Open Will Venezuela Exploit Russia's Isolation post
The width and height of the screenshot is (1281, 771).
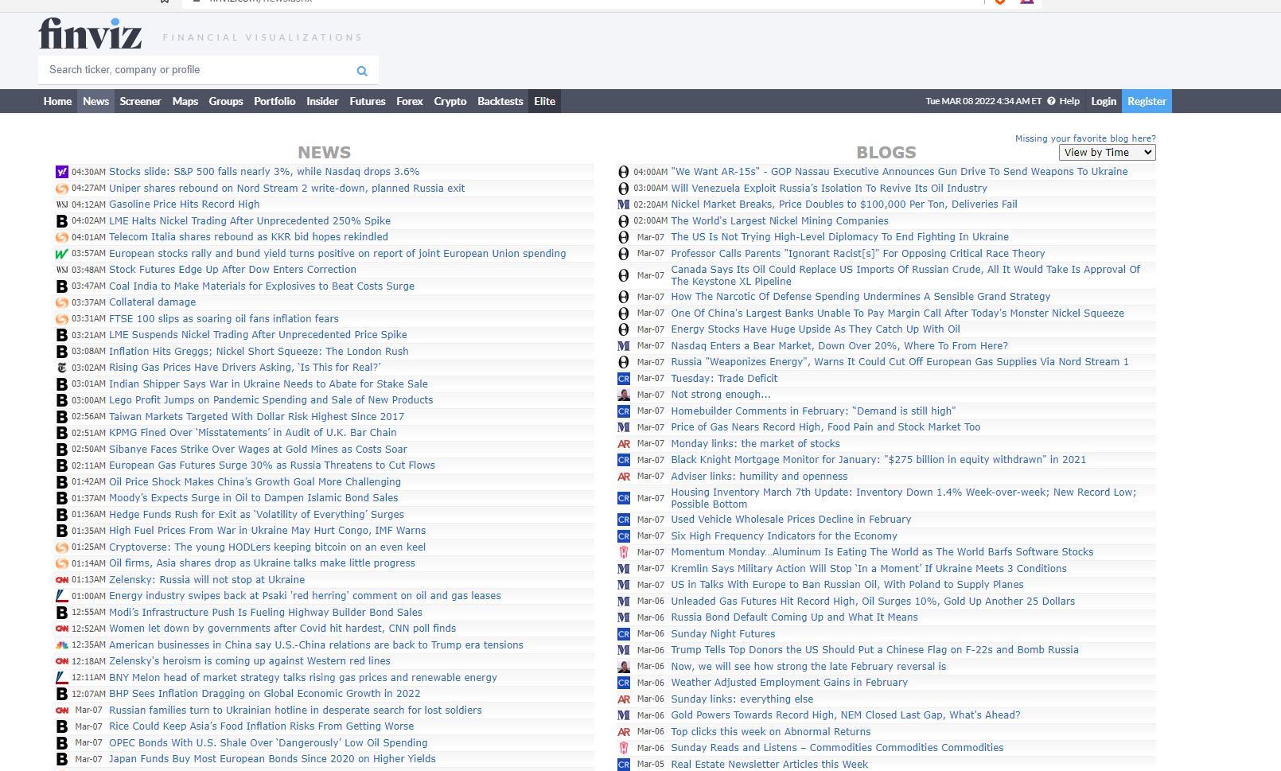point(829,189)
